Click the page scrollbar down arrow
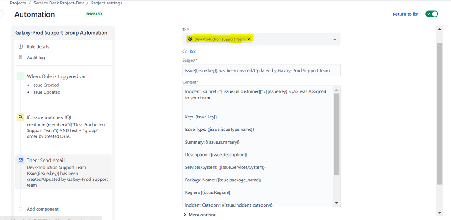Image resolution: width=451 pixels, height=220 pixels. 439,212
